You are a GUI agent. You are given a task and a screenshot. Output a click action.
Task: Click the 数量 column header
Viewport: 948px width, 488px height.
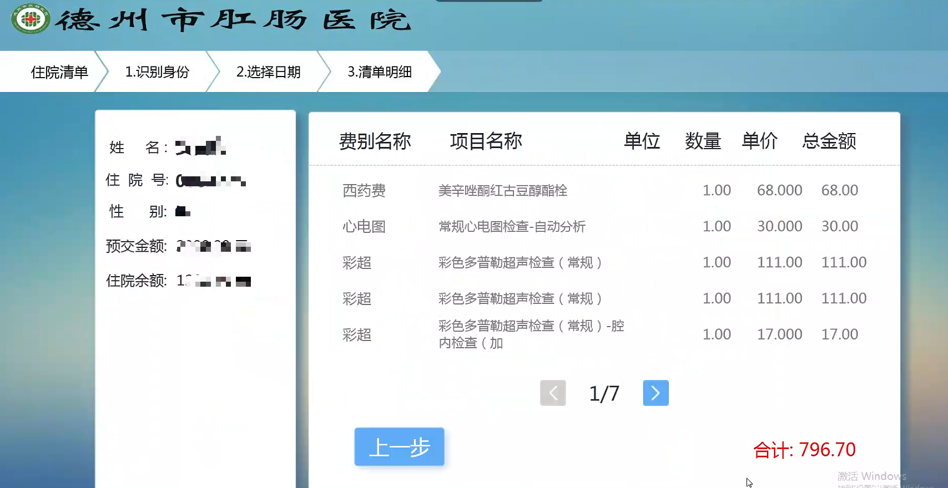(x=703, y=141)
